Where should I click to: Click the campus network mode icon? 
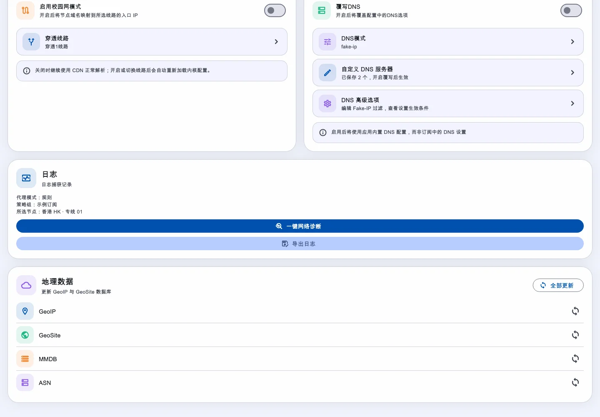pos(25,10)
